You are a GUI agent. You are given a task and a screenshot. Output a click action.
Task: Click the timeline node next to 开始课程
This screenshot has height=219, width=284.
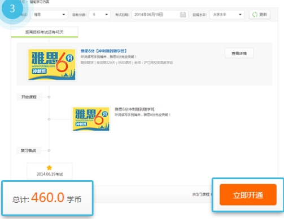click(x=49, y=97)
